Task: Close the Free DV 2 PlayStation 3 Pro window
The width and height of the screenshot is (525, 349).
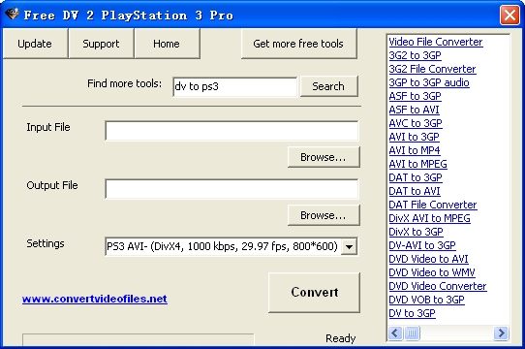Action: tap(510, 15)
